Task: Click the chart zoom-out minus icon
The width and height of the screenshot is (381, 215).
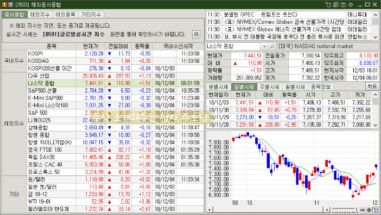Action: (x=363, y=210)
